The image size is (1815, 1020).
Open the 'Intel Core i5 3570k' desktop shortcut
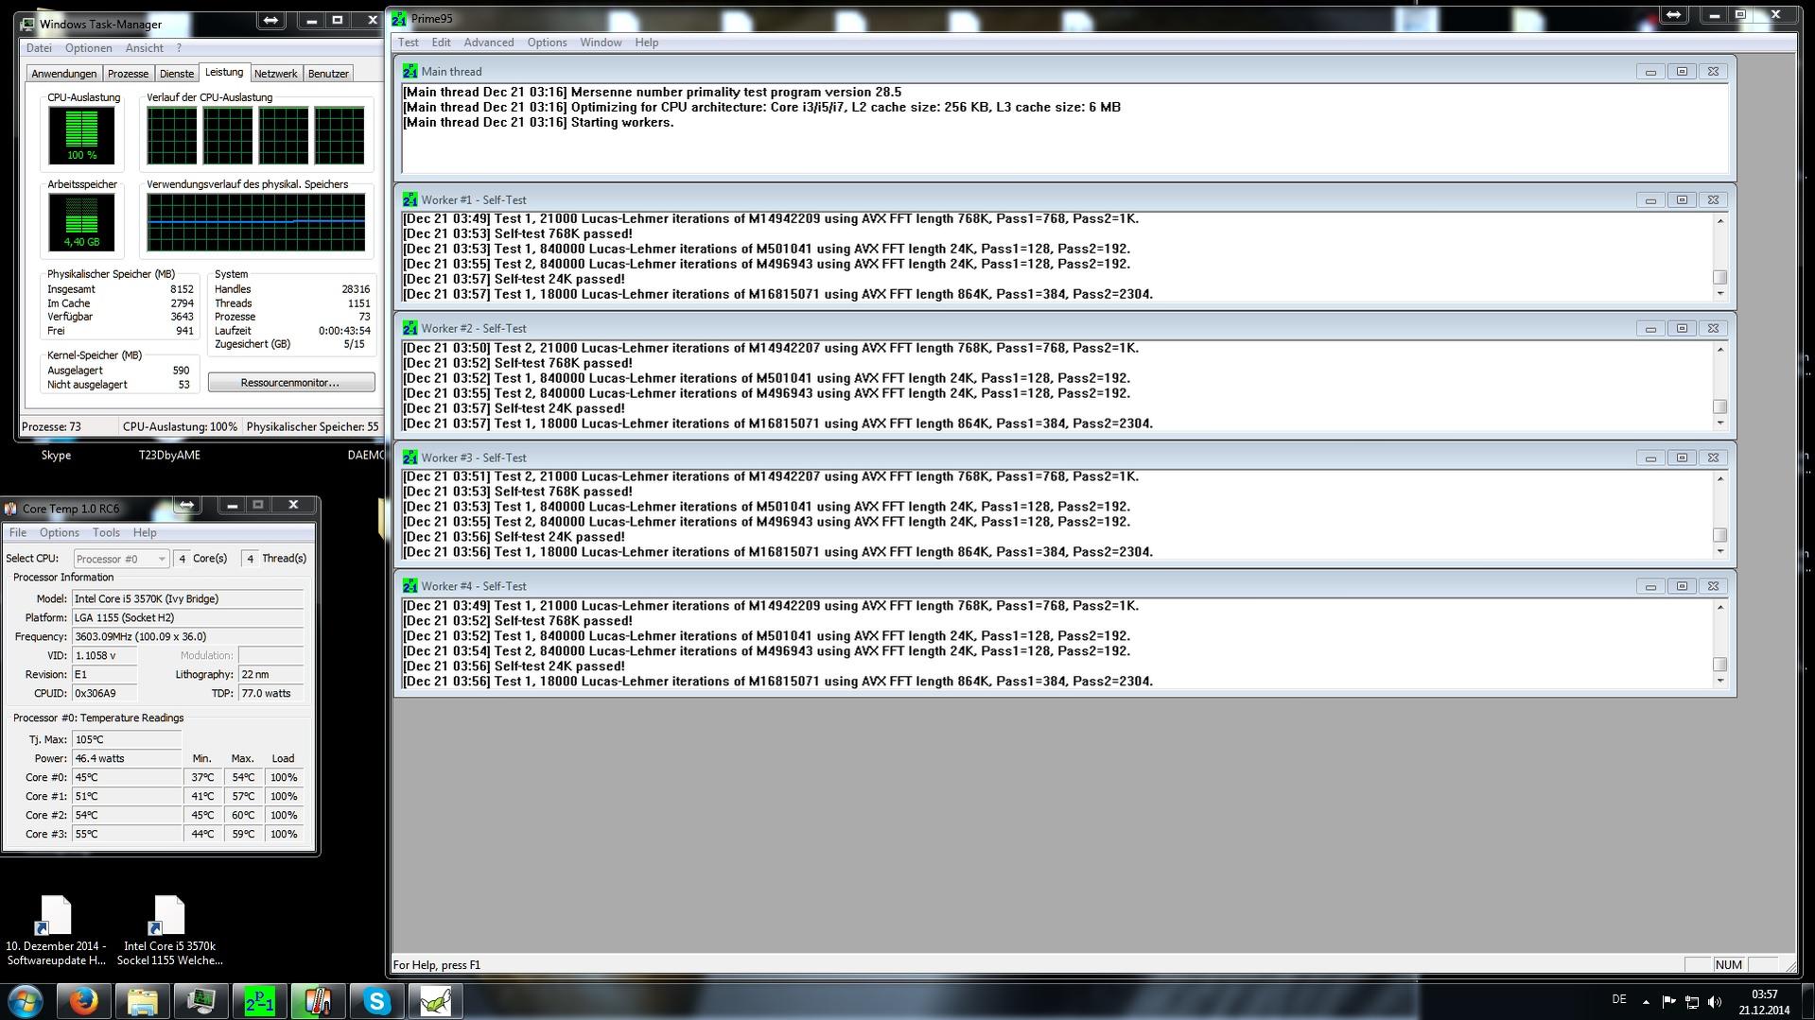click(x=170, y=931)
